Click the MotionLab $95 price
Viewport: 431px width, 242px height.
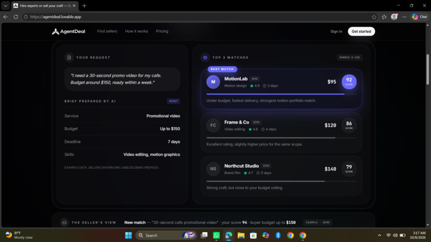[332, 82]
